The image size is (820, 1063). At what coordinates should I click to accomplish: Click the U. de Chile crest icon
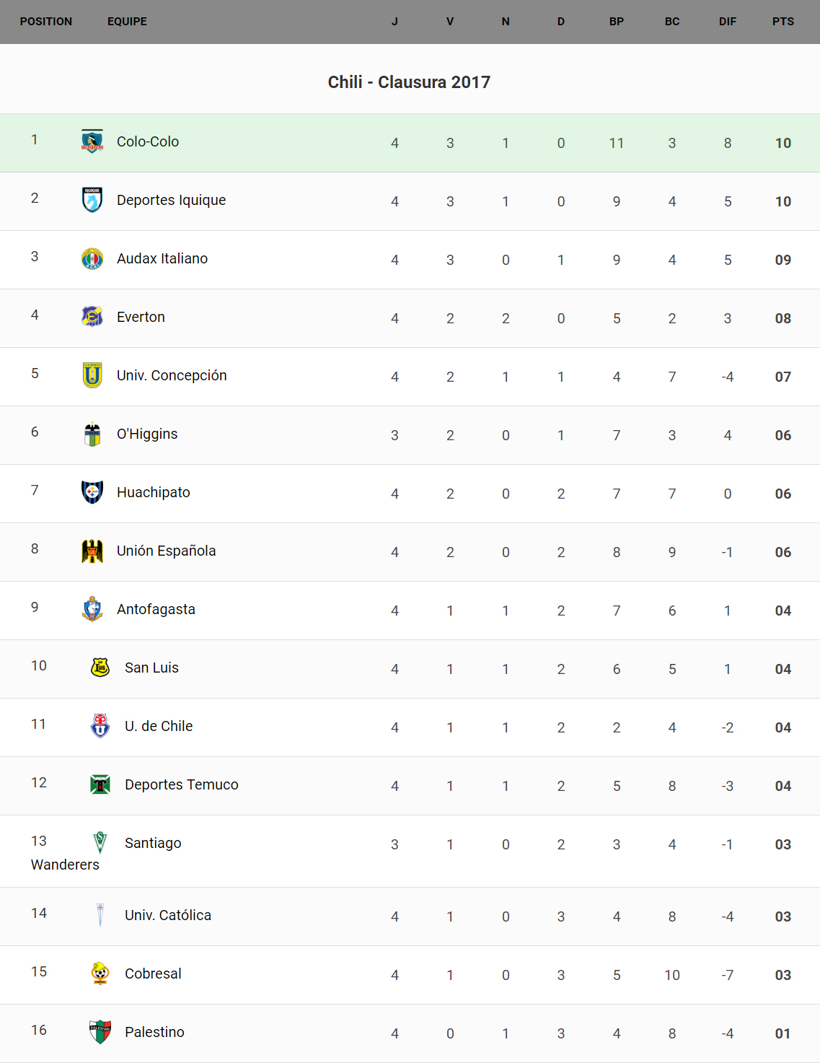click(100, 726)
